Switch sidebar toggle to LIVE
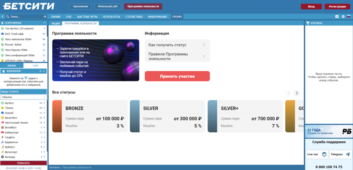 tap(36, 66)
